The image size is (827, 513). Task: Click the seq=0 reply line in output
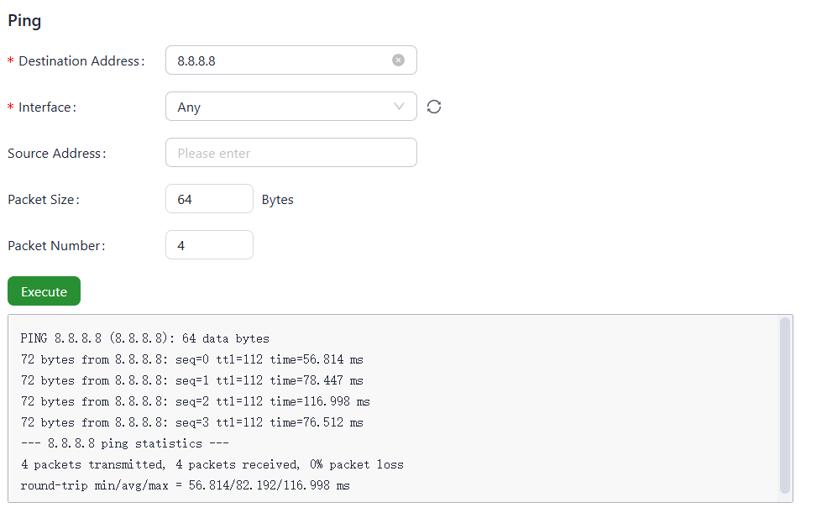point(191,359)
